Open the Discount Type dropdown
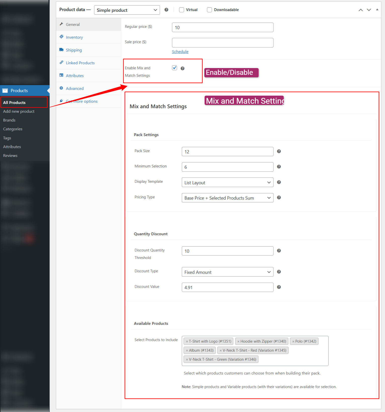The width and height of the screenshot is (385, 412). coord(227,272)
